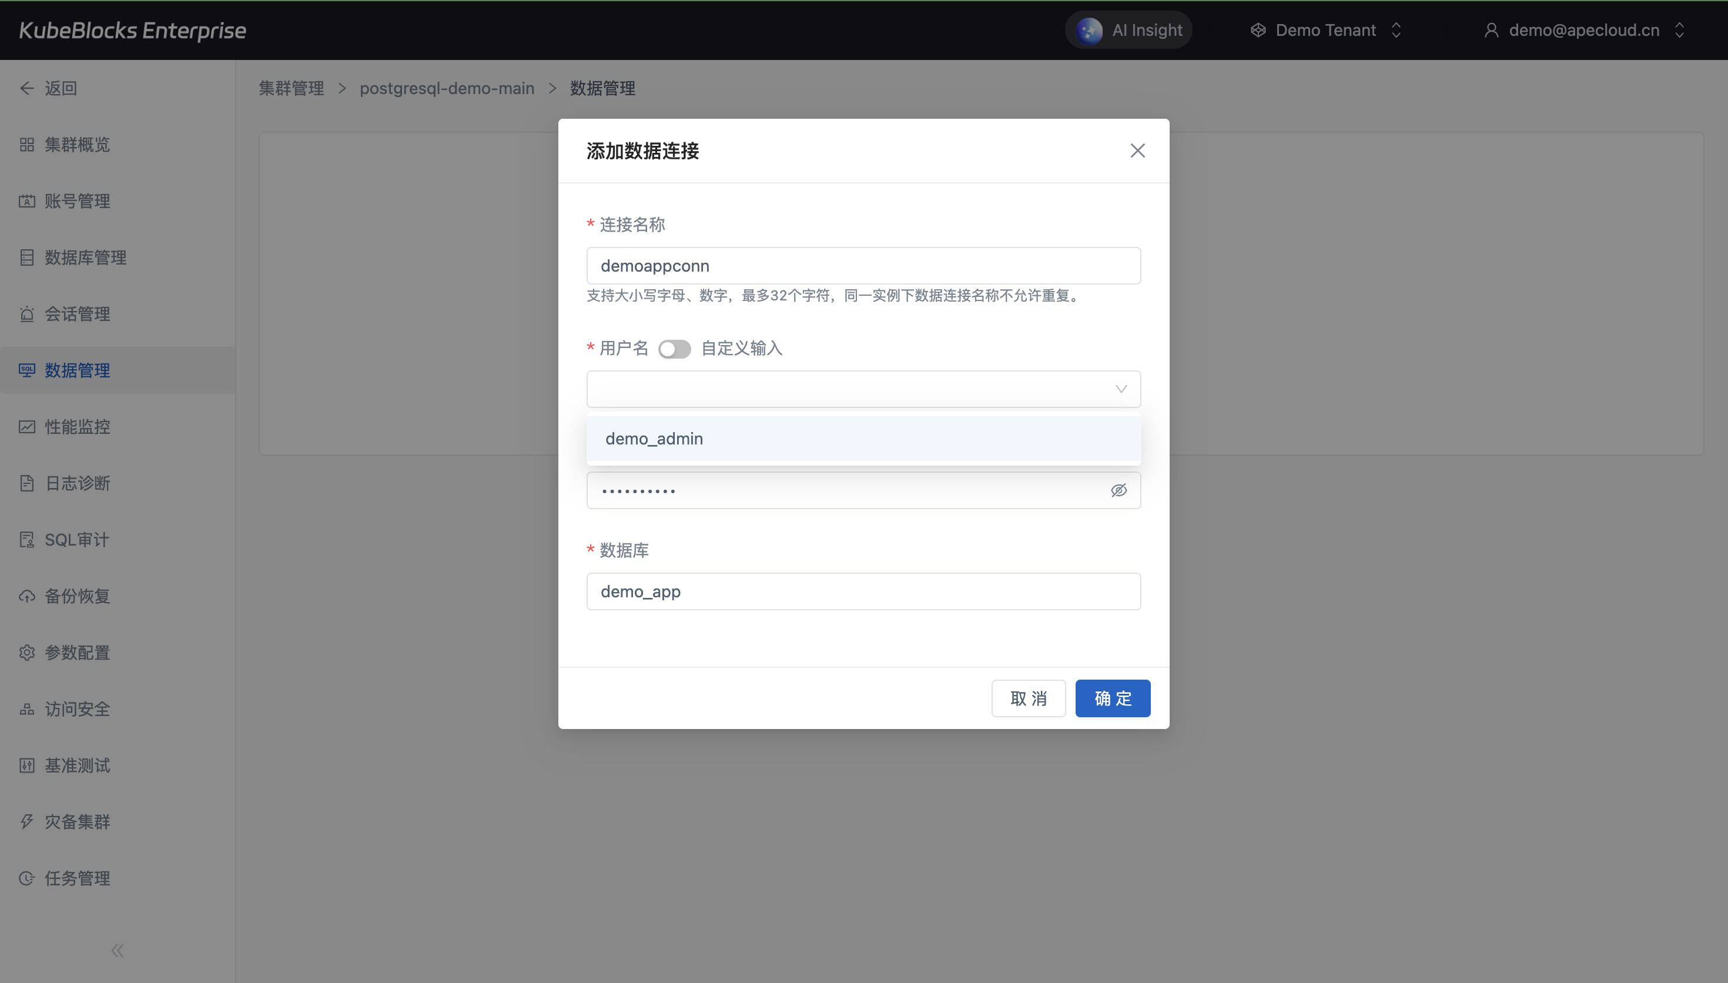Open the 用户名 dropdown selector
The width and height of the screenshot is (1728, 983).
point(863,389)
